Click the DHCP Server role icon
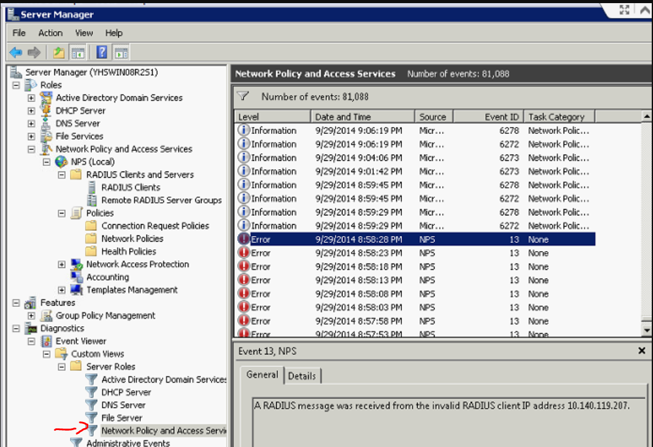653x447 pixels. point(46,110)
